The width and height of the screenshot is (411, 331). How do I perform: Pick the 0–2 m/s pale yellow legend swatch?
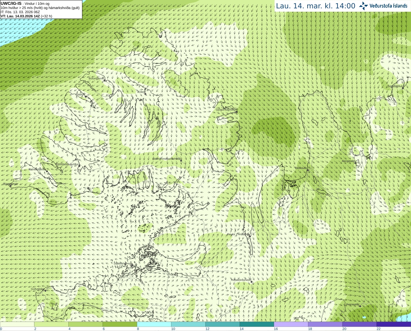(x=17, y=324)
